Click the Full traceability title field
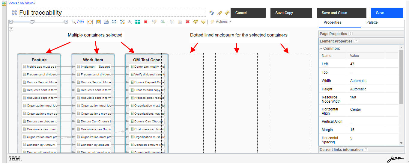This screenshot has width=409, height=164. (112, 13)
